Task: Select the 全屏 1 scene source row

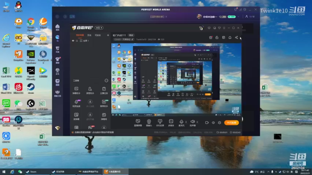Action: pyautogui.click(x=90, y=41)
